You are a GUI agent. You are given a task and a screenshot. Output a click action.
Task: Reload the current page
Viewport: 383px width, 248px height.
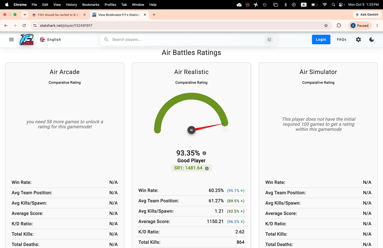point(24,26)
